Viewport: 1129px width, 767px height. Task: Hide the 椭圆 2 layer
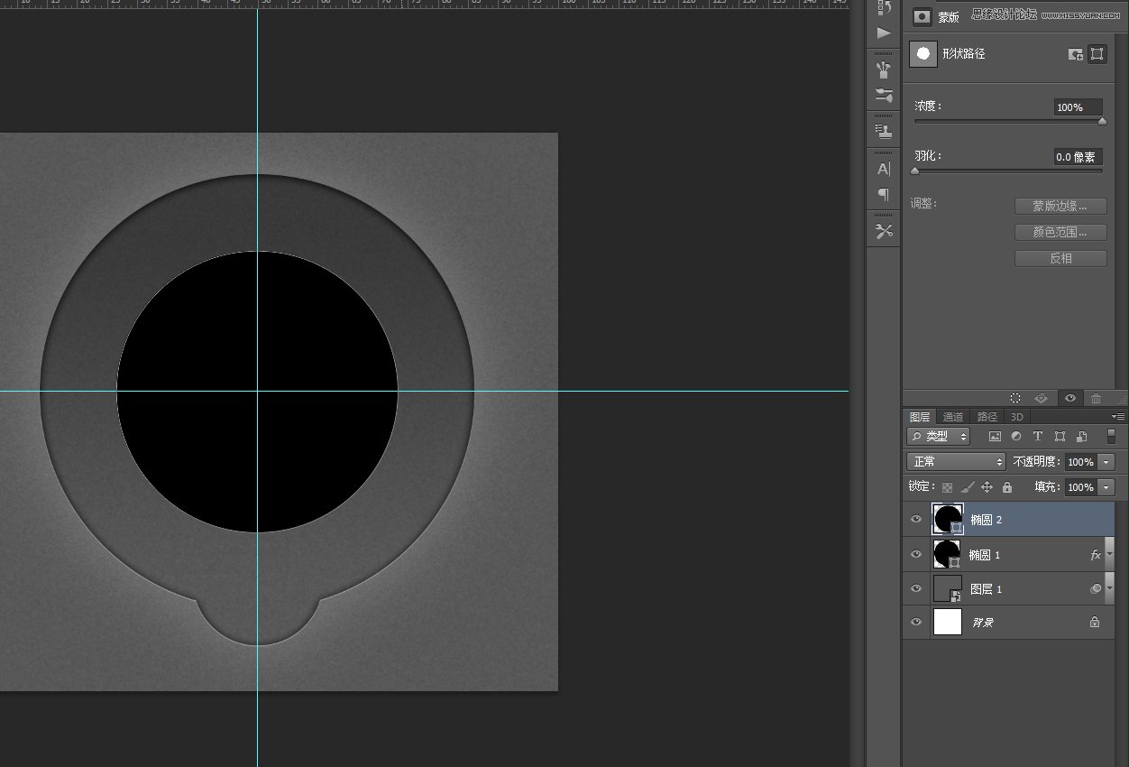[916, 520]
